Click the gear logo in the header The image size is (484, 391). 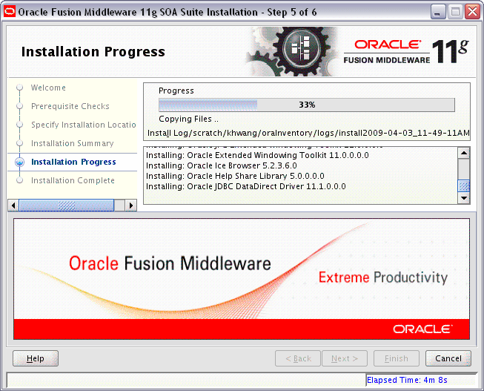coord(294,51)
